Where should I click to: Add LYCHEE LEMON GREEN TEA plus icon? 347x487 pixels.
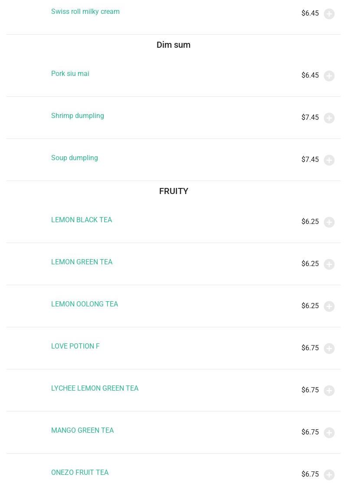pos(329,391)
